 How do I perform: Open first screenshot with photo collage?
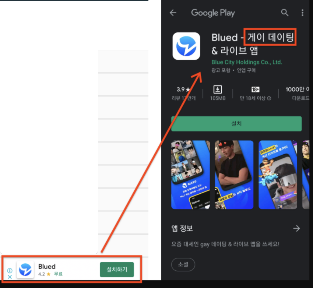[x=190, y=175]
